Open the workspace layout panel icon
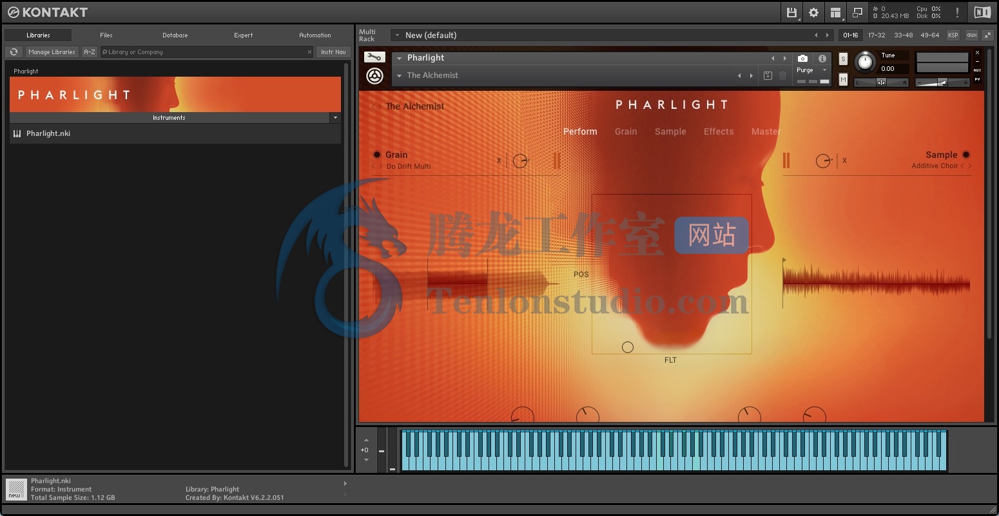 [835, 12]
